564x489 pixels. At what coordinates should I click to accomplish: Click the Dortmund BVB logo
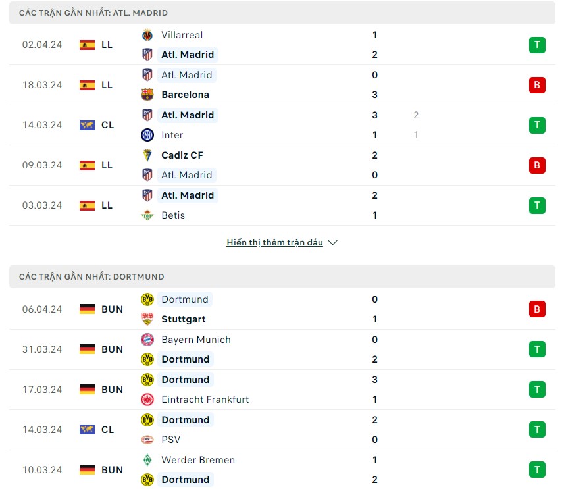click(x=148, y=299)
